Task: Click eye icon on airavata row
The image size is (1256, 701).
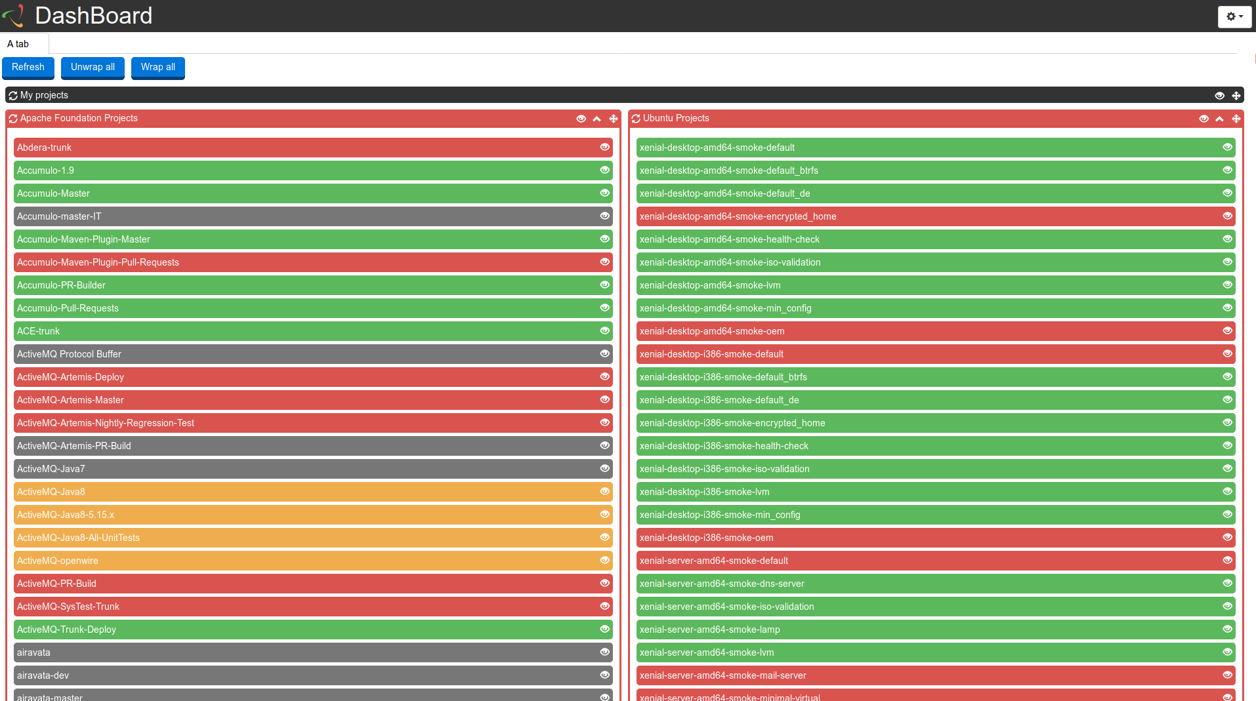Action: point(604,652)
